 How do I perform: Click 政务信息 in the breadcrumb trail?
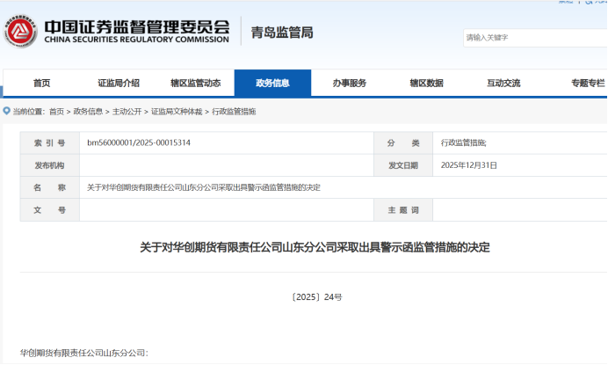click(x=87, y=112)
